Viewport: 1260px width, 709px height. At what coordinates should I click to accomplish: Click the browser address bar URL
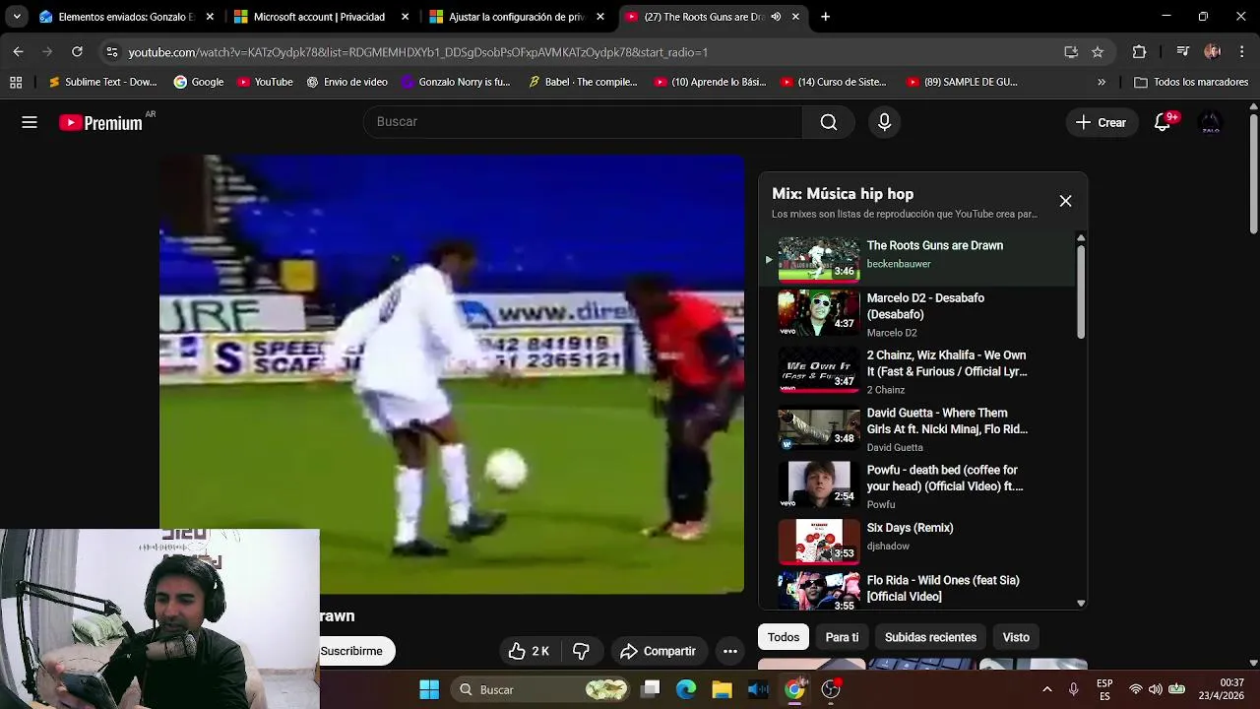[417, 52]
